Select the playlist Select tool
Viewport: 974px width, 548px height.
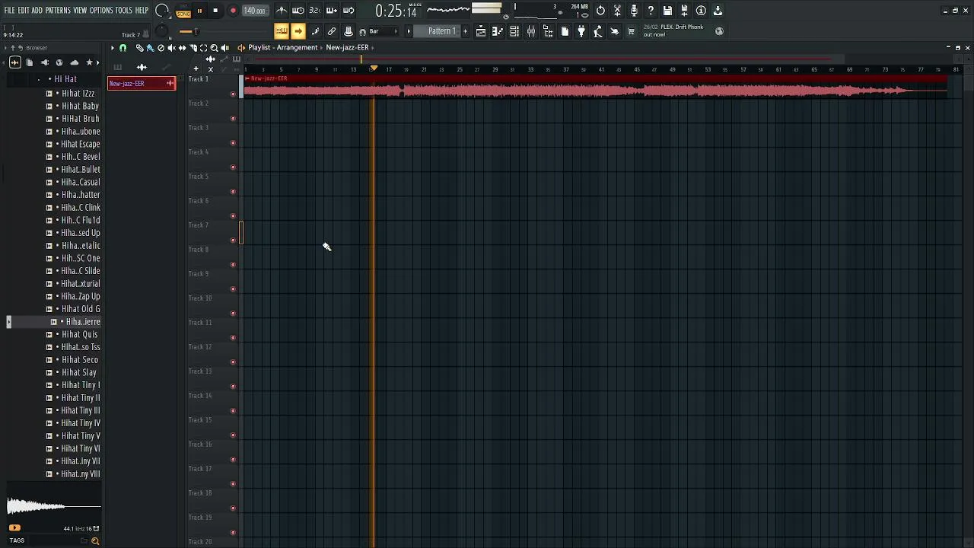pos(203,48)
